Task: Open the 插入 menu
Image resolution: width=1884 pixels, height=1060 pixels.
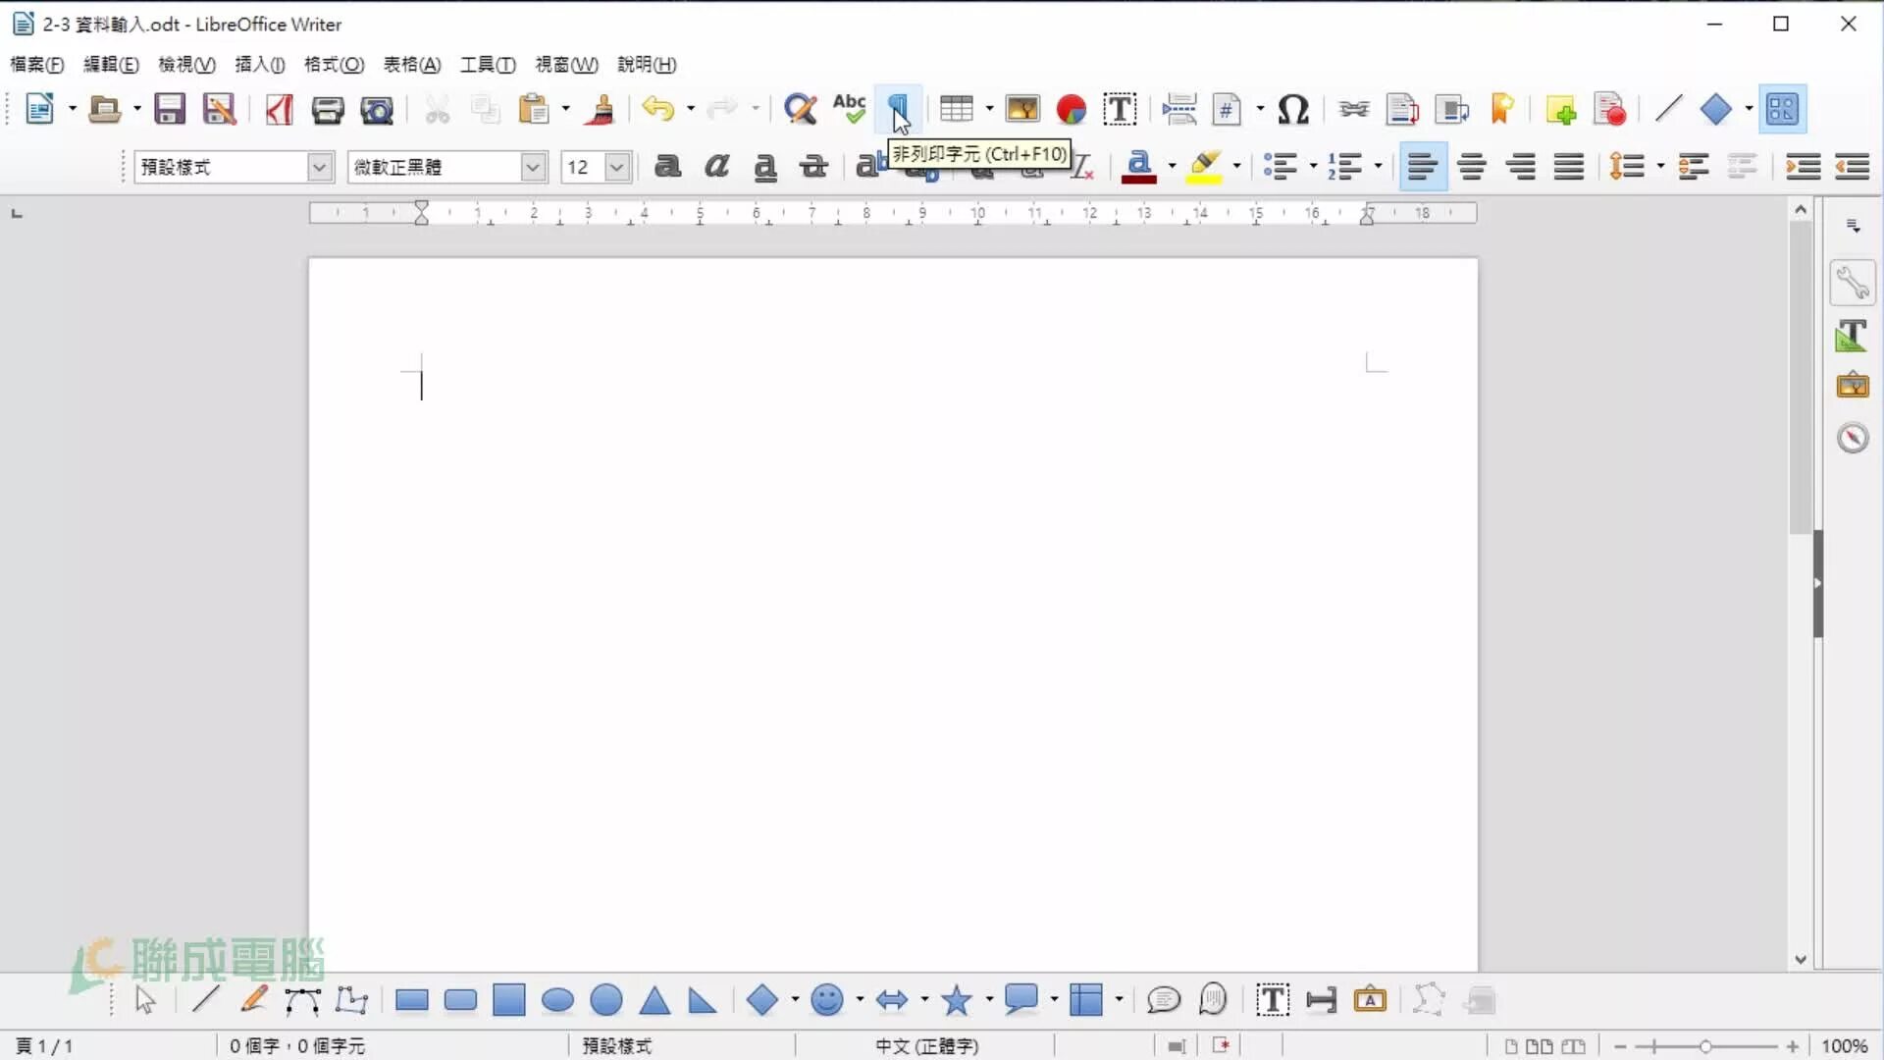Action: [x=259, y=65]
